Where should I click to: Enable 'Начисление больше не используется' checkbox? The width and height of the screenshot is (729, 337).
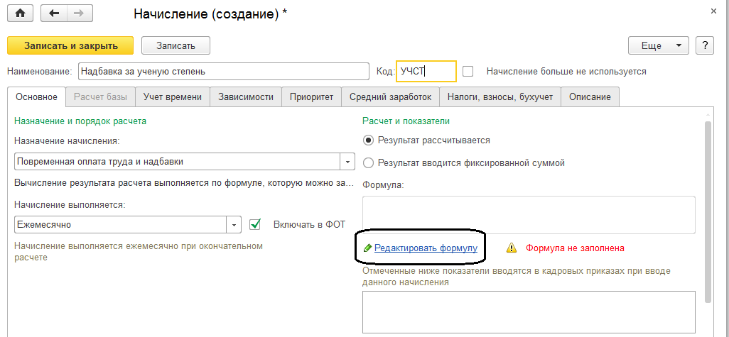(x=468, y=71)
